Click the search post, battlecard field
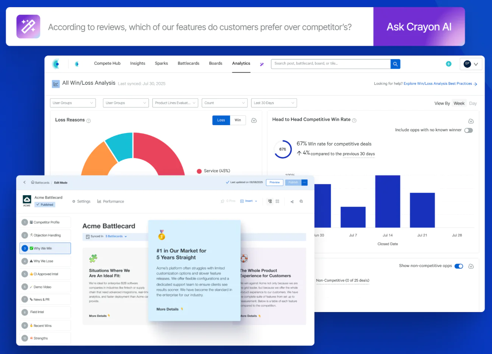This screenshot has height=354, width=492. [x=331, y=64]
